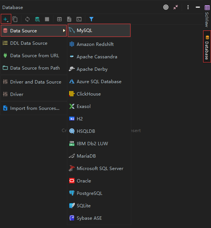The width and height of the screenshot is (211, 228).
Task: Click the Duplicate data source icon
Action: coord(15,19)
